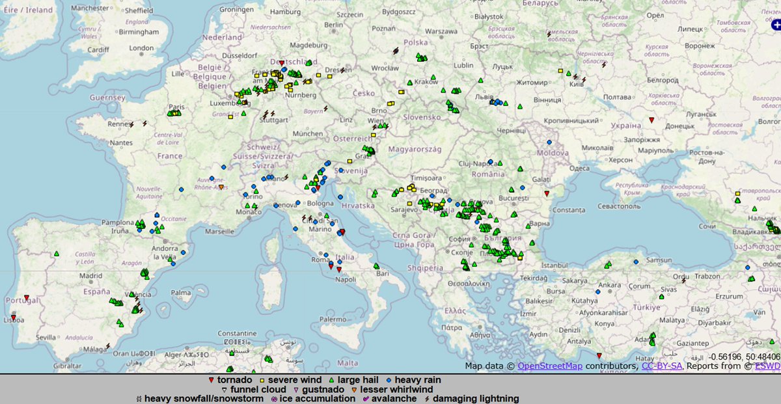Screen dimensions: 781x404
Task: Select the tornado marker near Lisboa
Action: [x=14, y=317]
